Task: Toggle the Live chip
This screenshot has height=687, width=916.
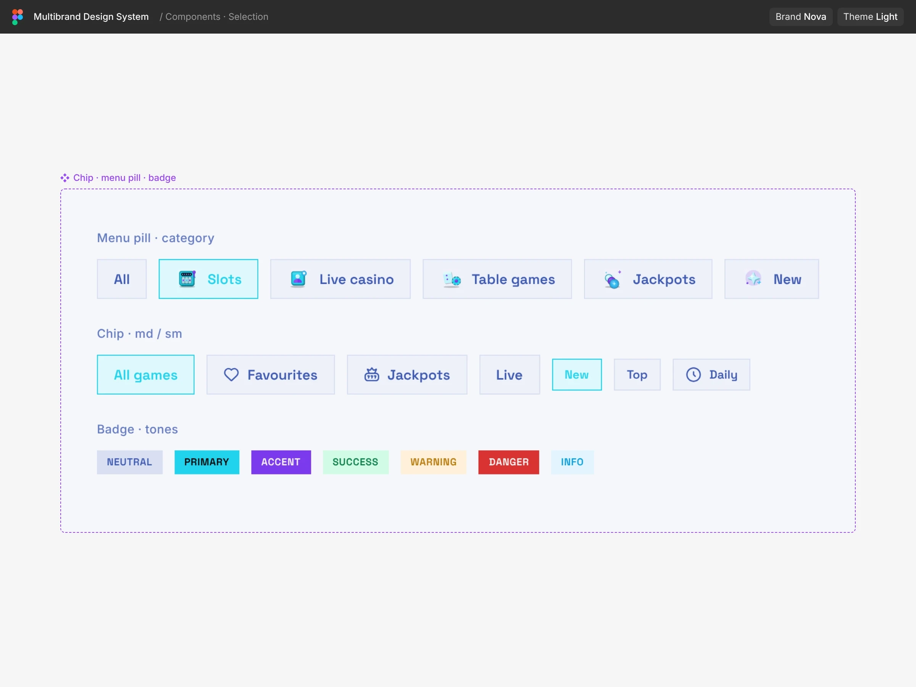Action: click(x=510, y=375)
